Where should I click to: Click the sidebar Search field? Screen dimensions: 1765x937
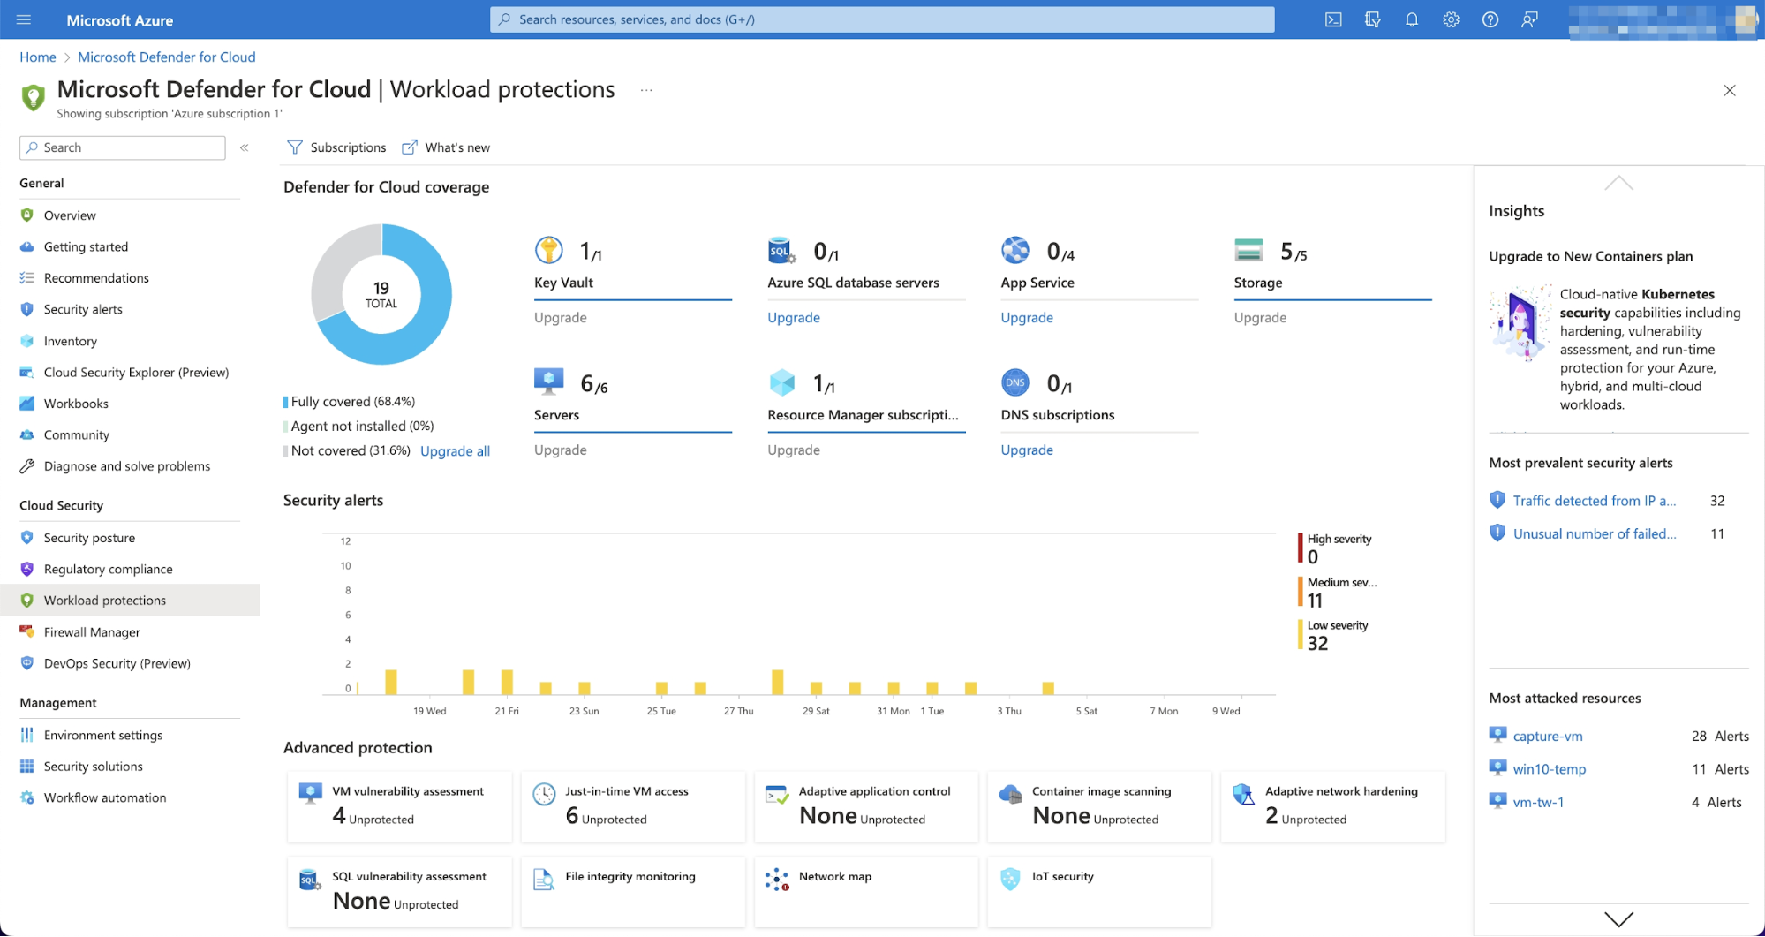[x=123, y=147]
